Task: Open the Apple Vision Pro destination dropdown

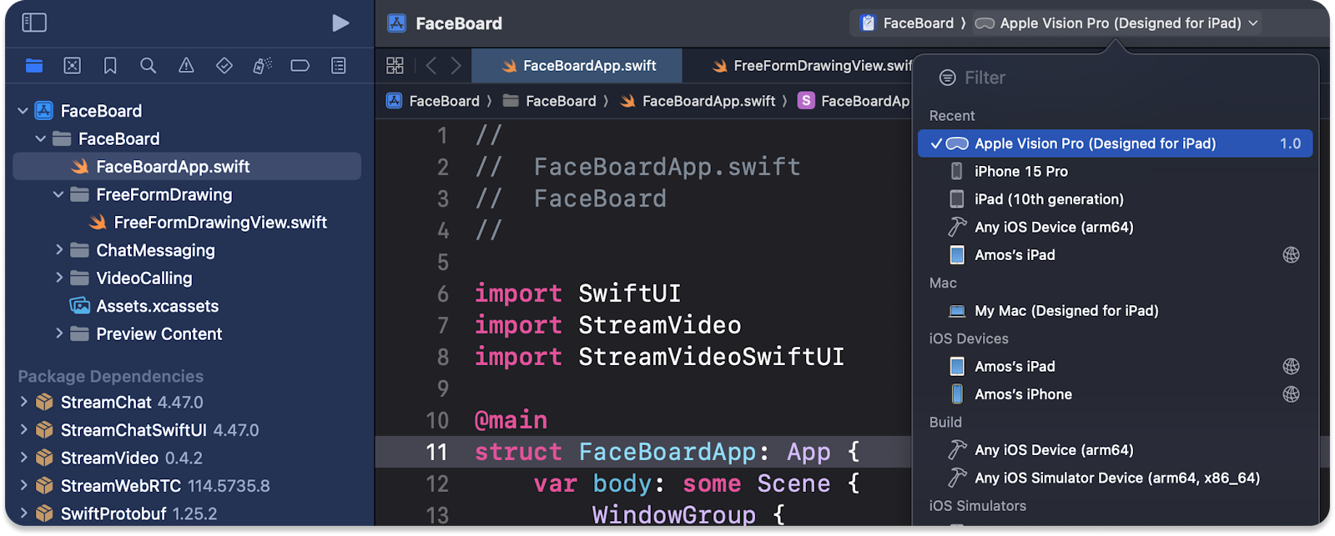Action: [x=1119, y=23]
